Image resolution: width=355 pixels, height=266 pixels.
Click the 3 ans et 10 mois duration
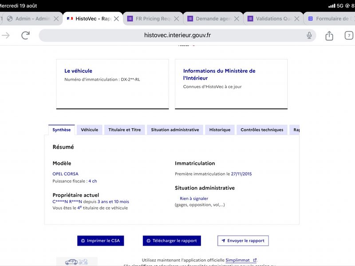(113, 202)
